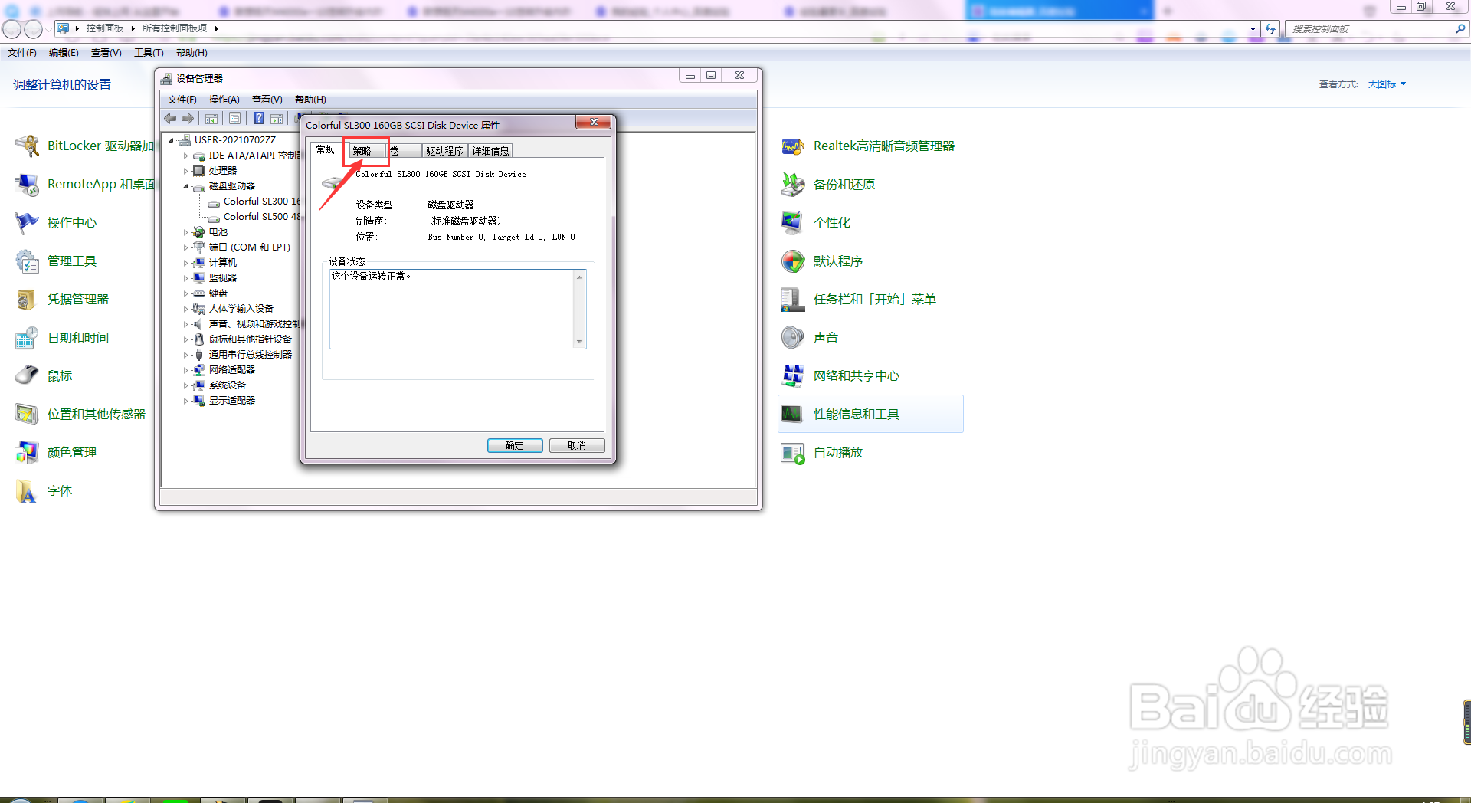Open the 鼠标 settings icon
1471x803 pixels.
(28, 375)
